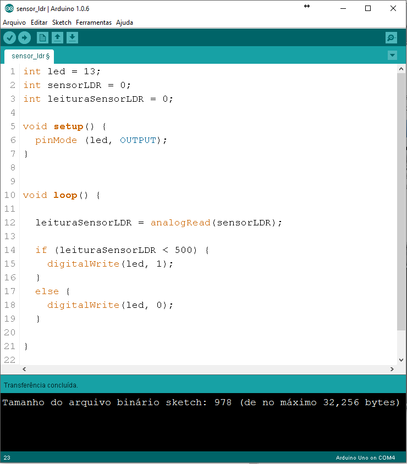Click line number 23 in status bar
This screenshot has height=464, width=407.
7,458
